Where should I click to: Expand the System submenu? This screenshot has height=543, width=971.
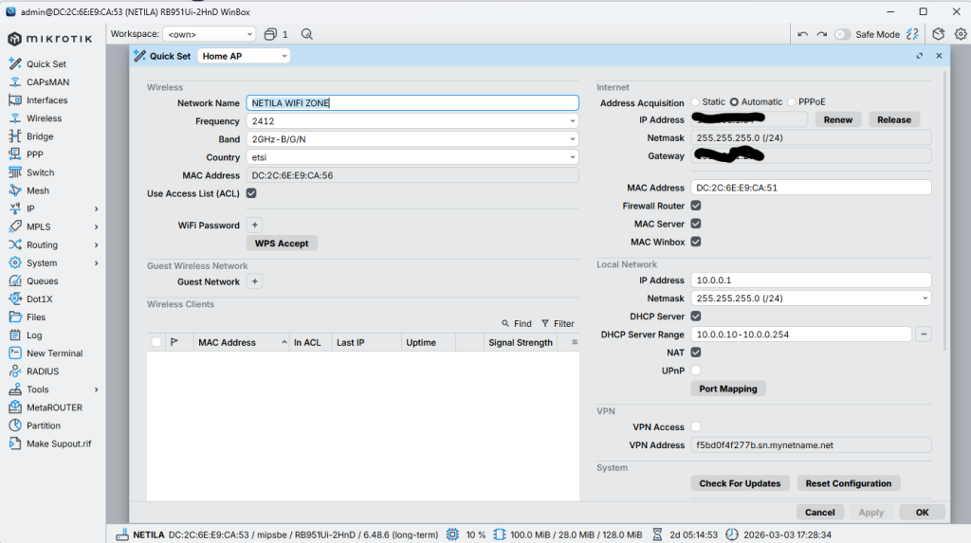point(96,262)
